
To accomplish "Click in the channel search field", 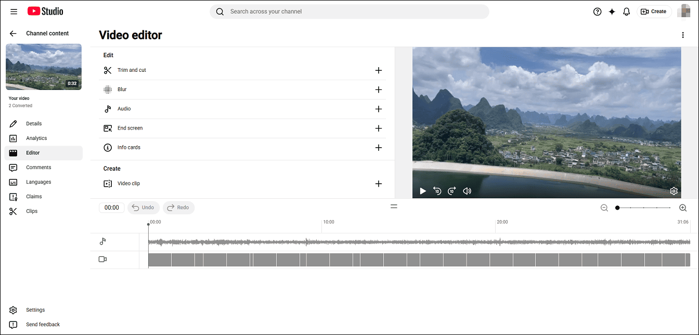I will 349,11.
